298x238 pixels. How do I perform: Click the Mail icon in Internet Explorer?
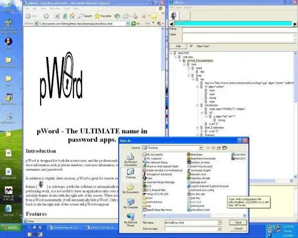point(126,16)
